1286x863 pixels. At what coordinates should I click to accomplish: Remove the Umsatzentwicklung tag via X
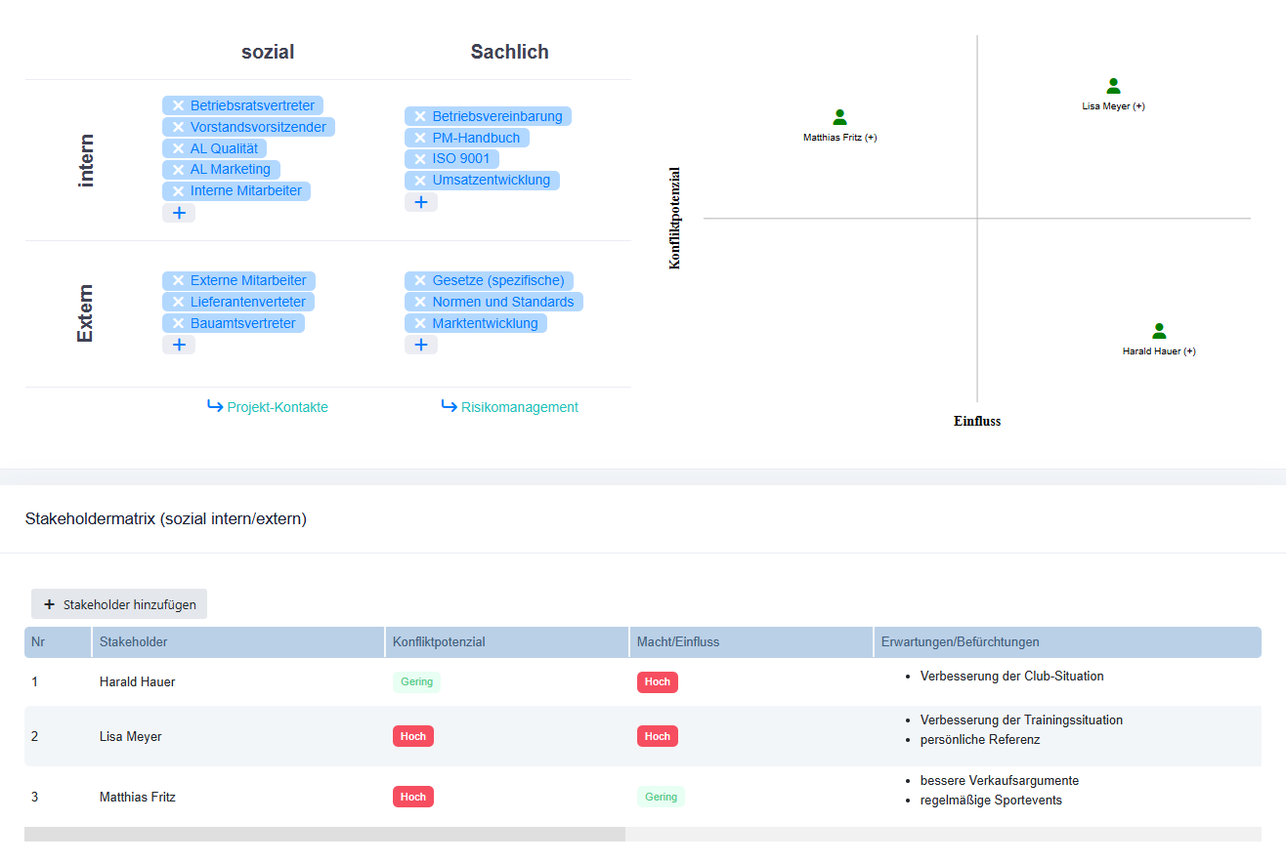pos(420,180)
